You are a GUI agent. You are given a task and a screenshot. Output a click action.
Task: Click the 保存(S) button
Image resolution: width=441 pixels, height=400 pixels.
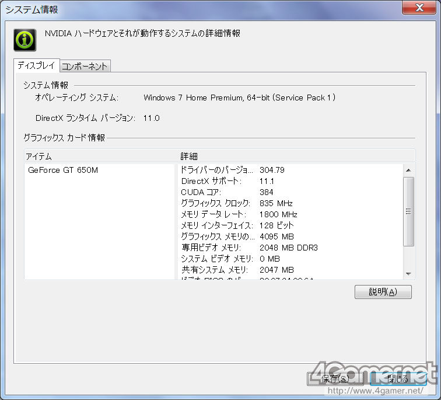pos(335,378)
